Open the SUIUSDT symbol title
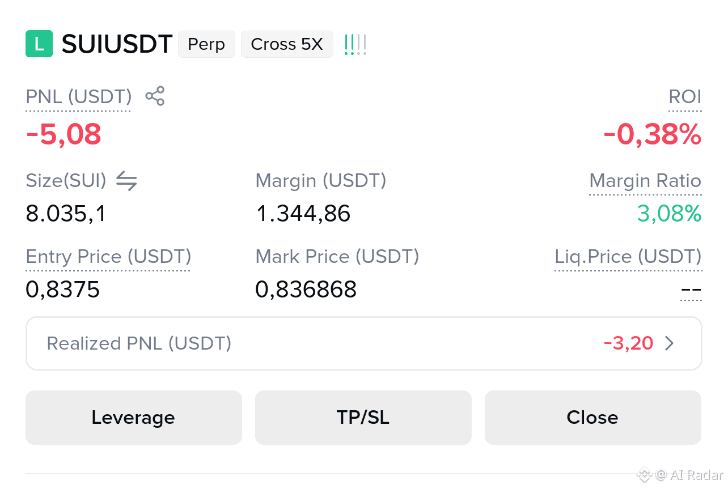 (117, 44)
